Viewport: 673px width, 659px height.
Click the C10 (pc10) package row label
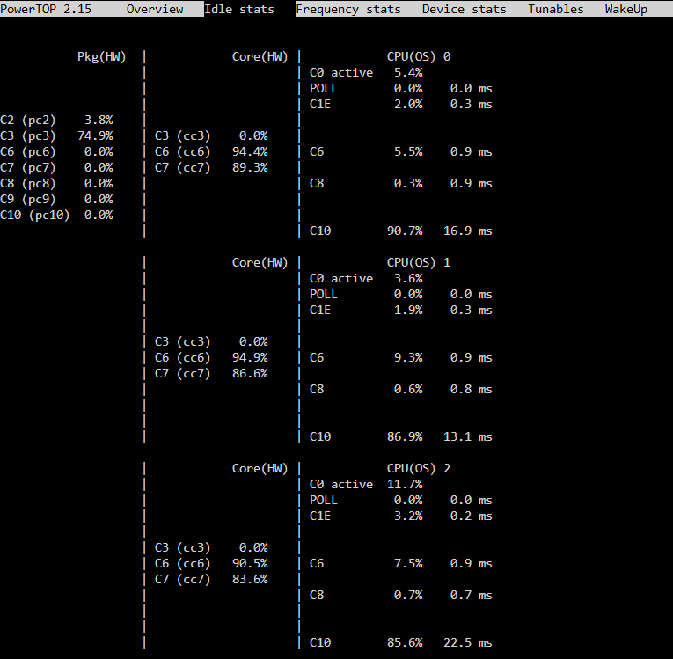coord(35,215)
